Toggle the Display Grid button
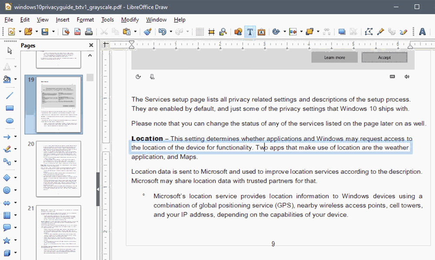Viewport: 435px width, 260px height. pyautogui.click(x=200, y=32)
